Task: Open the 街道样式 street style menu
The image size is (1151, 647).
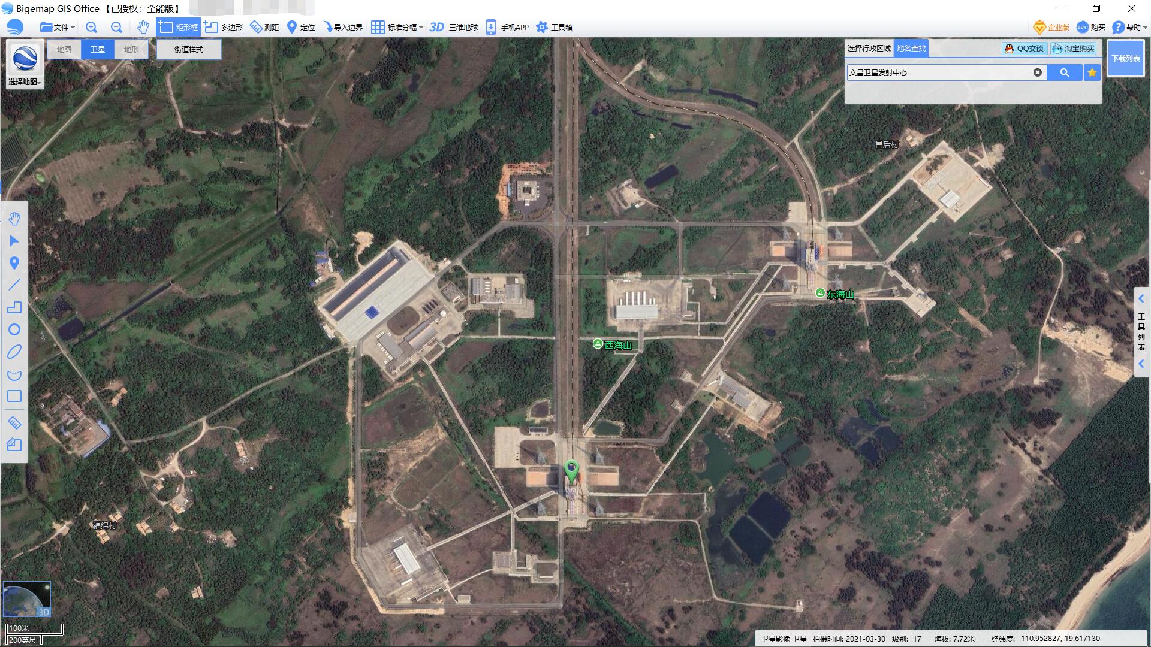Action: tap(188, 49)
